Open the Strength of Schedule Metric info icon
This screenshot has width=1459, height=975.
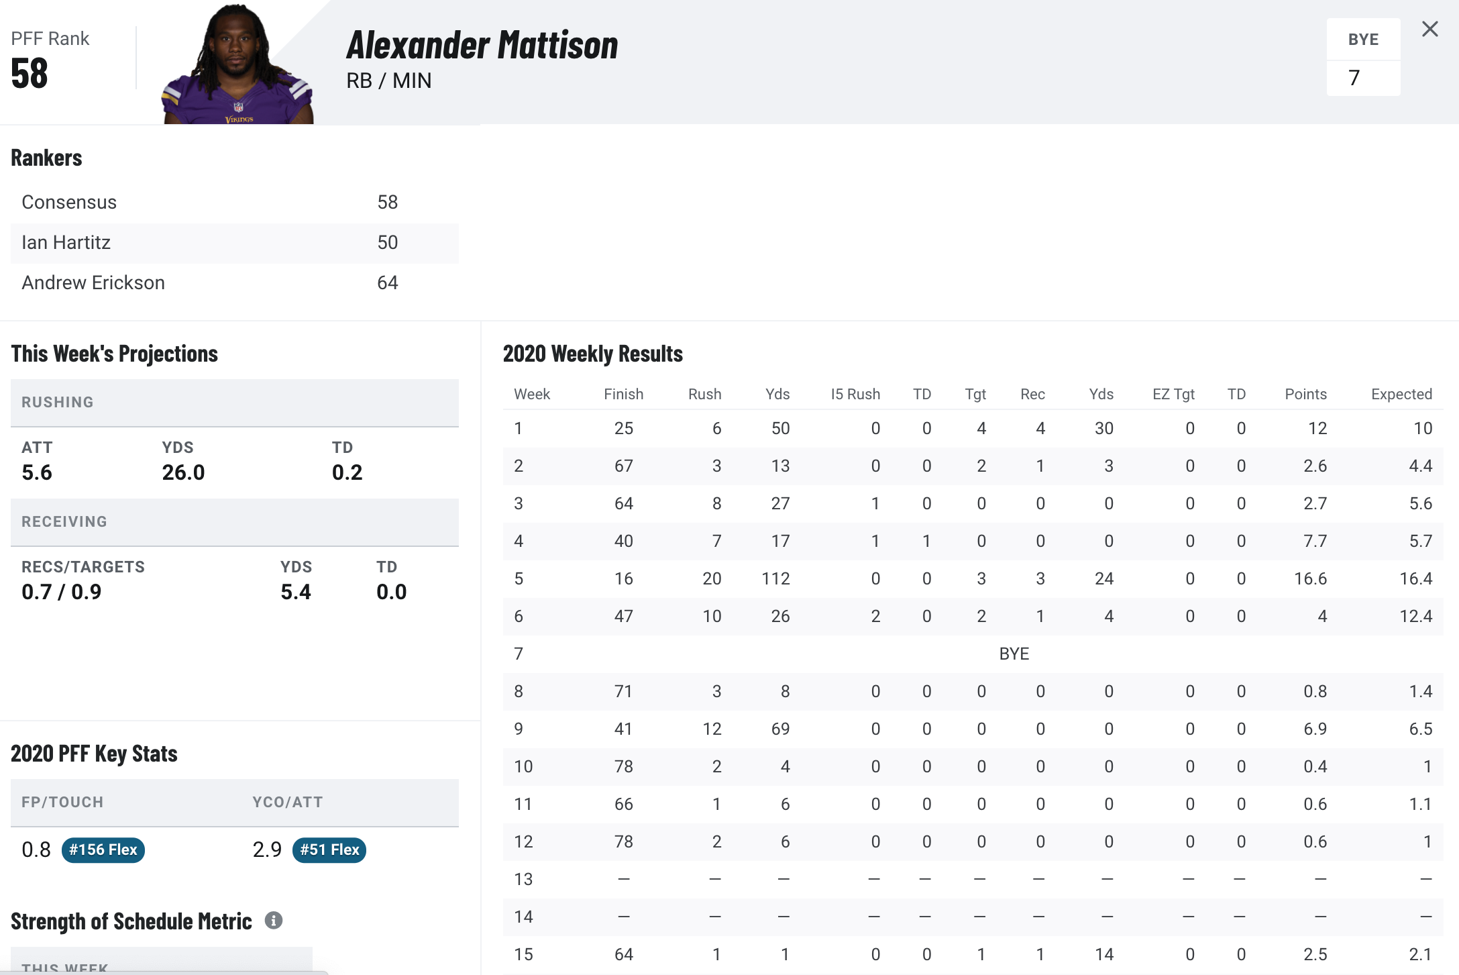point(273,920)
